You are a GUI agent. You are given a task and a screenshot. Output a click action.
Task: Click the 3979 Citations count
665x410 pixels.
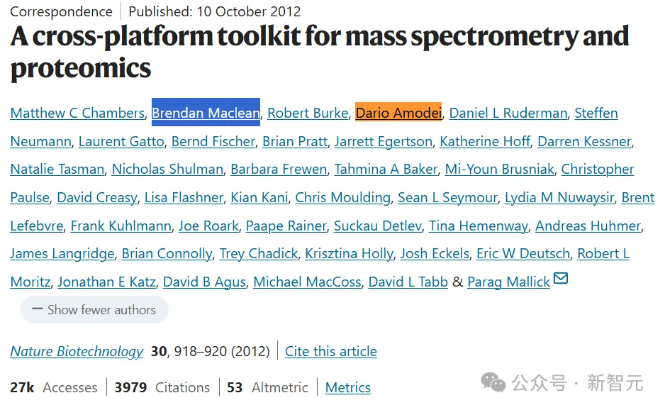(x=162, y=387)
